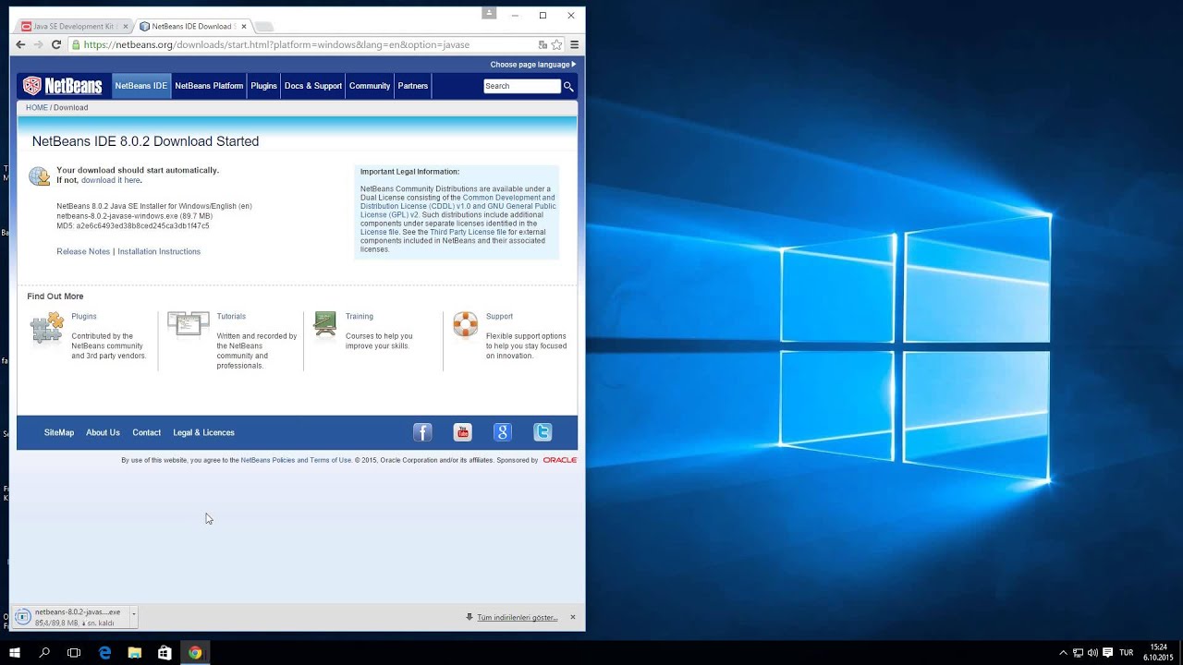
Task: Open NetBeans Policies and Terms of Use link
Action: coord(296,460)
